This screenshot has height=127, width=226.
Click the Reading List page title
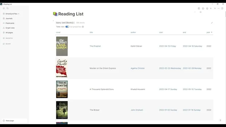[x=71, y=14]
